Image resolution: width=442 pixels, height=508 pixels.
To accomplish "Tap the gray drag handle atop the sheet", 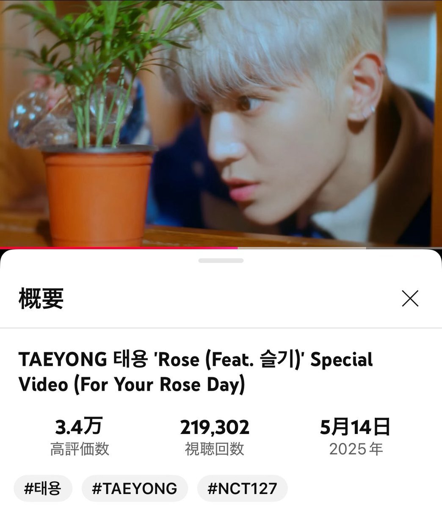I will tap(221, 261).
